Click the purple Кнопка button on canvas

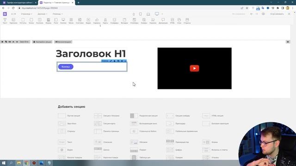click(x=66, y=66)
